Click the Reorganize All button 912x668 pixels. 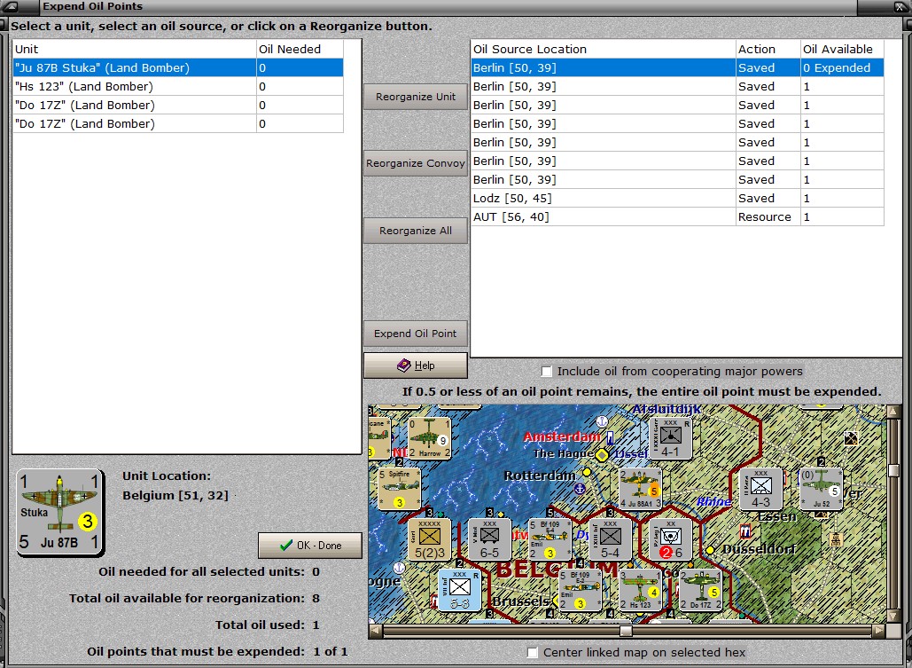416,231
